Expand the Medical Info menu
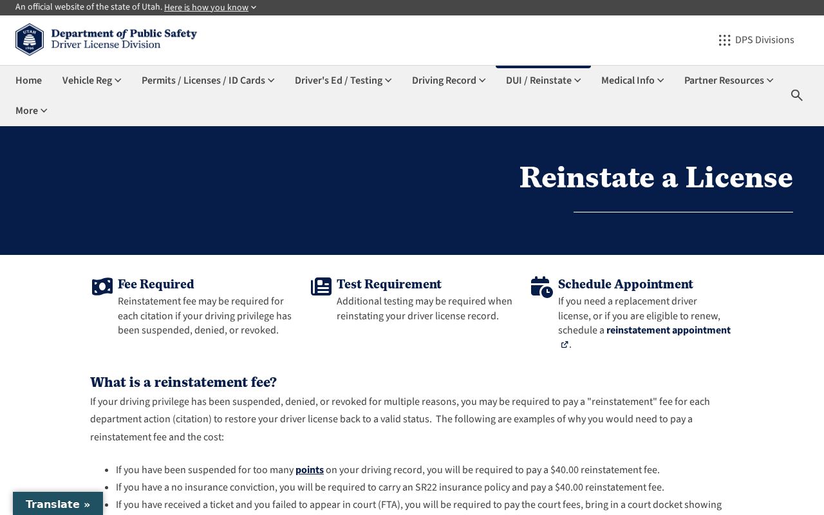 (632, 80)
